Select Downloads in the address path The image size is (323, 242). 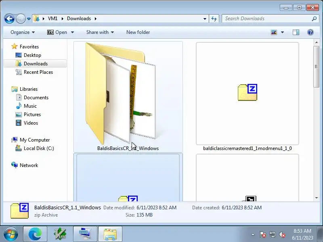click(x=79, y=19)
